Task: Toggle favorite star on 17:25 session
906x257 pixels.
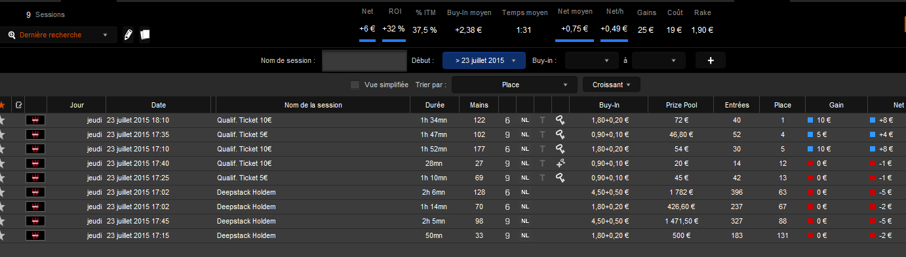Action: coord(2,178)
